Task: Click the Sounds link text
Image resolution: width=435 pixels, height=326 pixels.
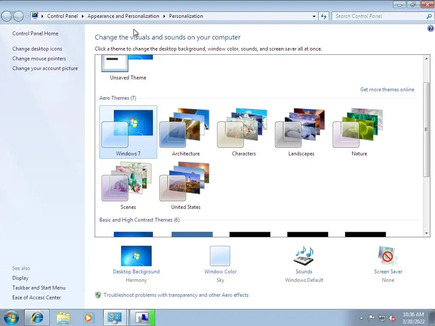Action: pos(304,272)
